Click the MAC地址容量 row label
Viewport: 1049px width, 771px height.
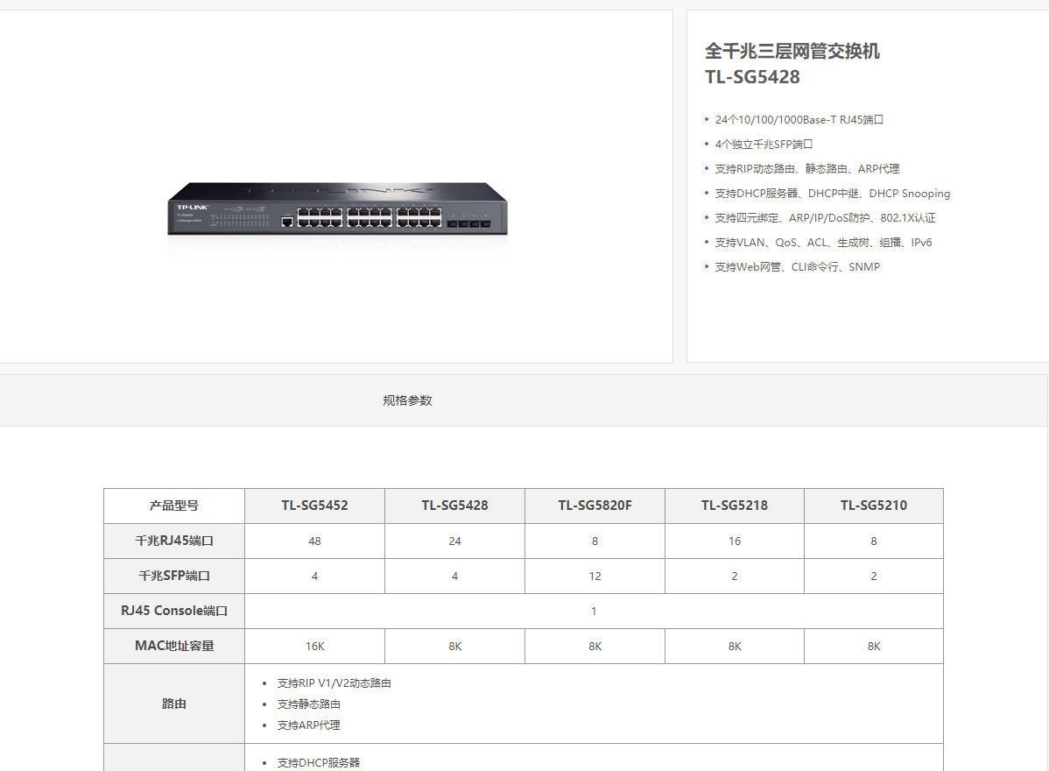point(174,646)
